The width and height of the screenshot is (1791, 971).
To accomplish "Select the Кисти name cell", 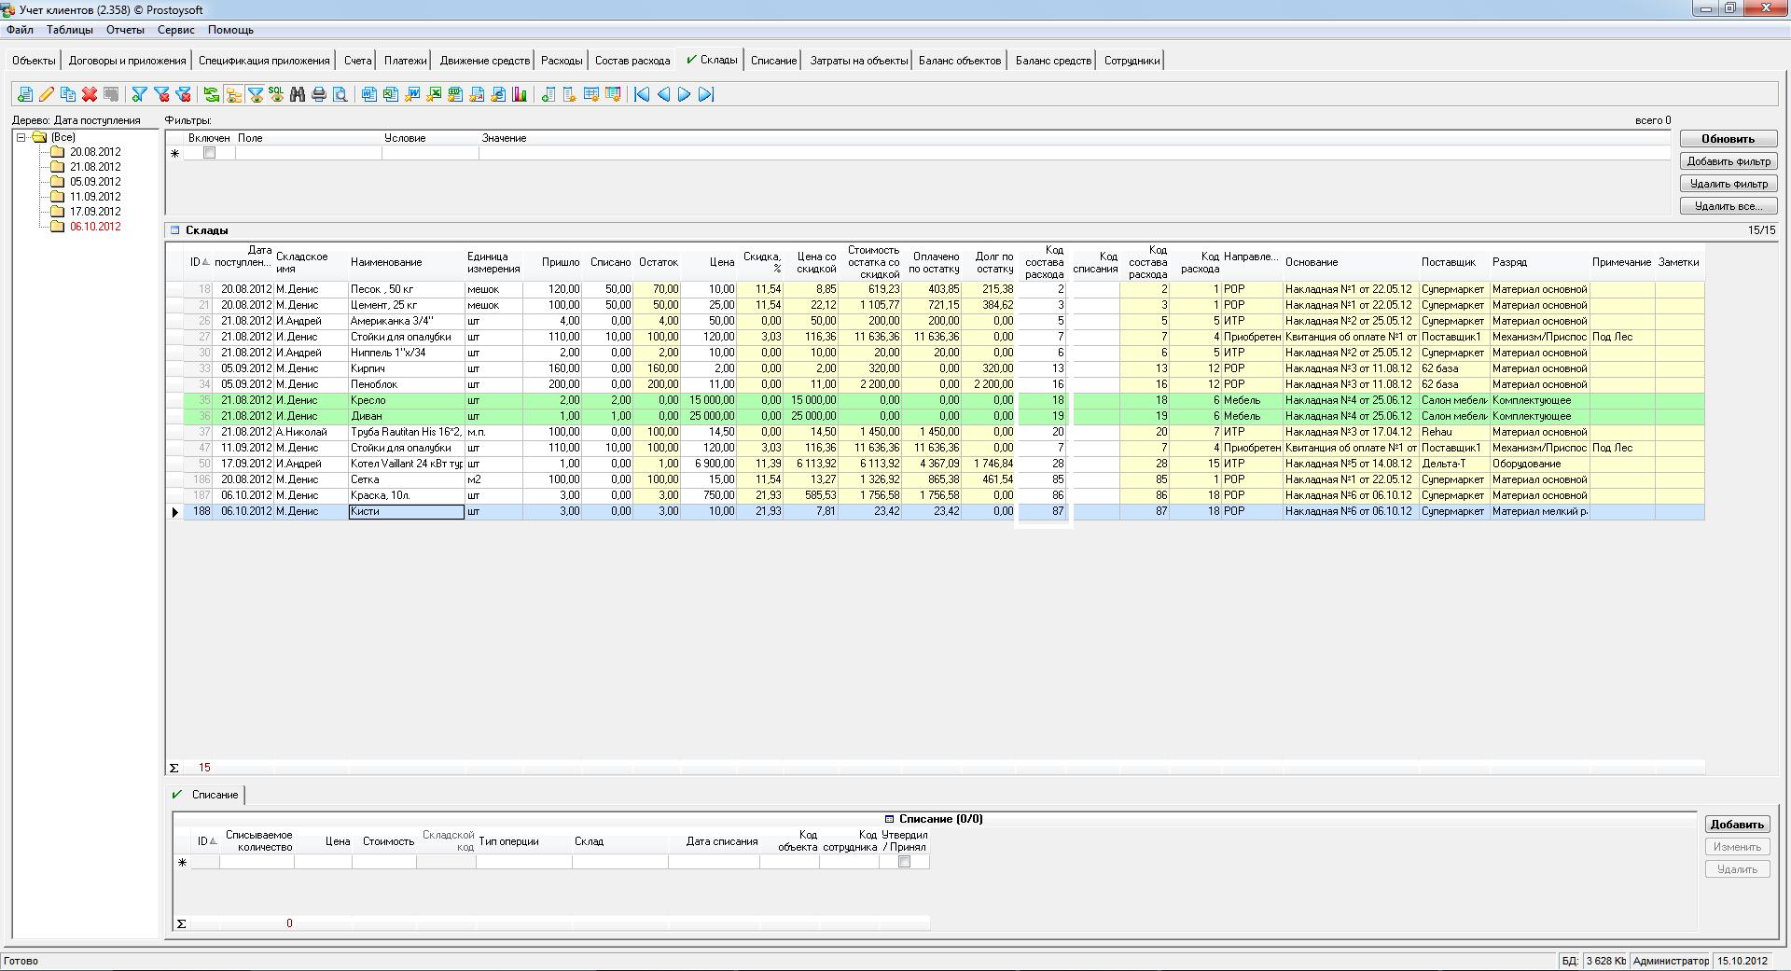I will (x=406, y=511).
